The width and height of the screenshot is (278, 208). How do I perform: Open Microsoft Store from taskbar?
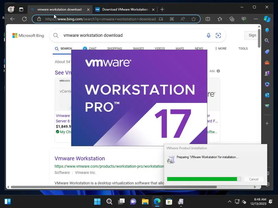[x=169, y=201]
